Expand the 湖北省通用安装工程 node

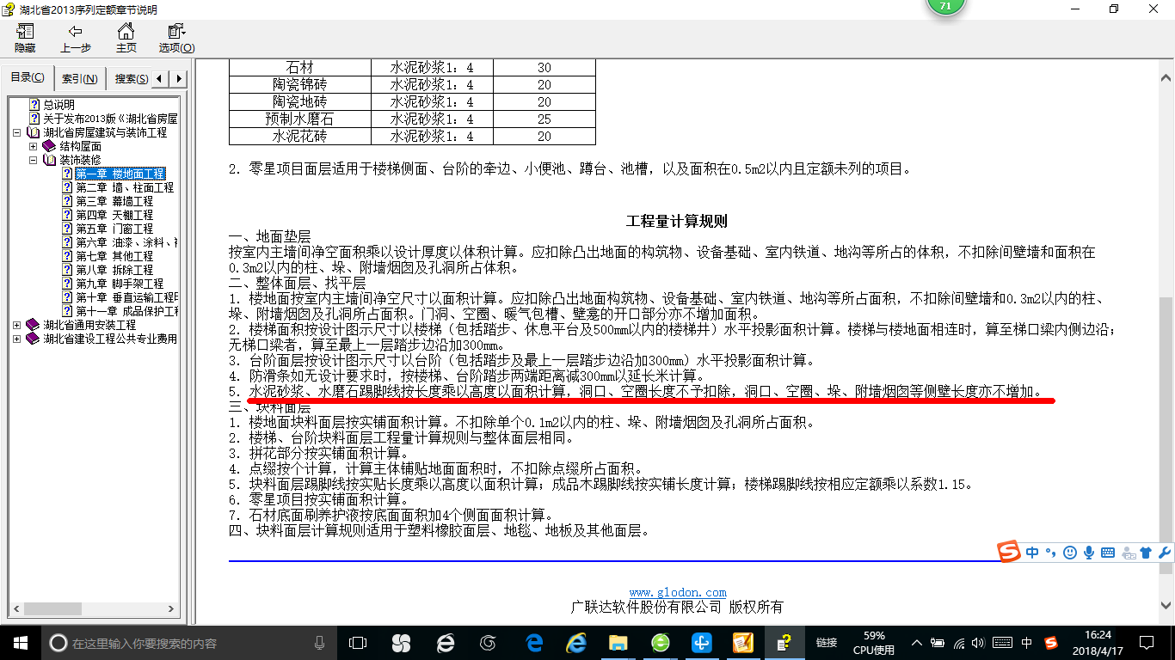pos(18,325)
